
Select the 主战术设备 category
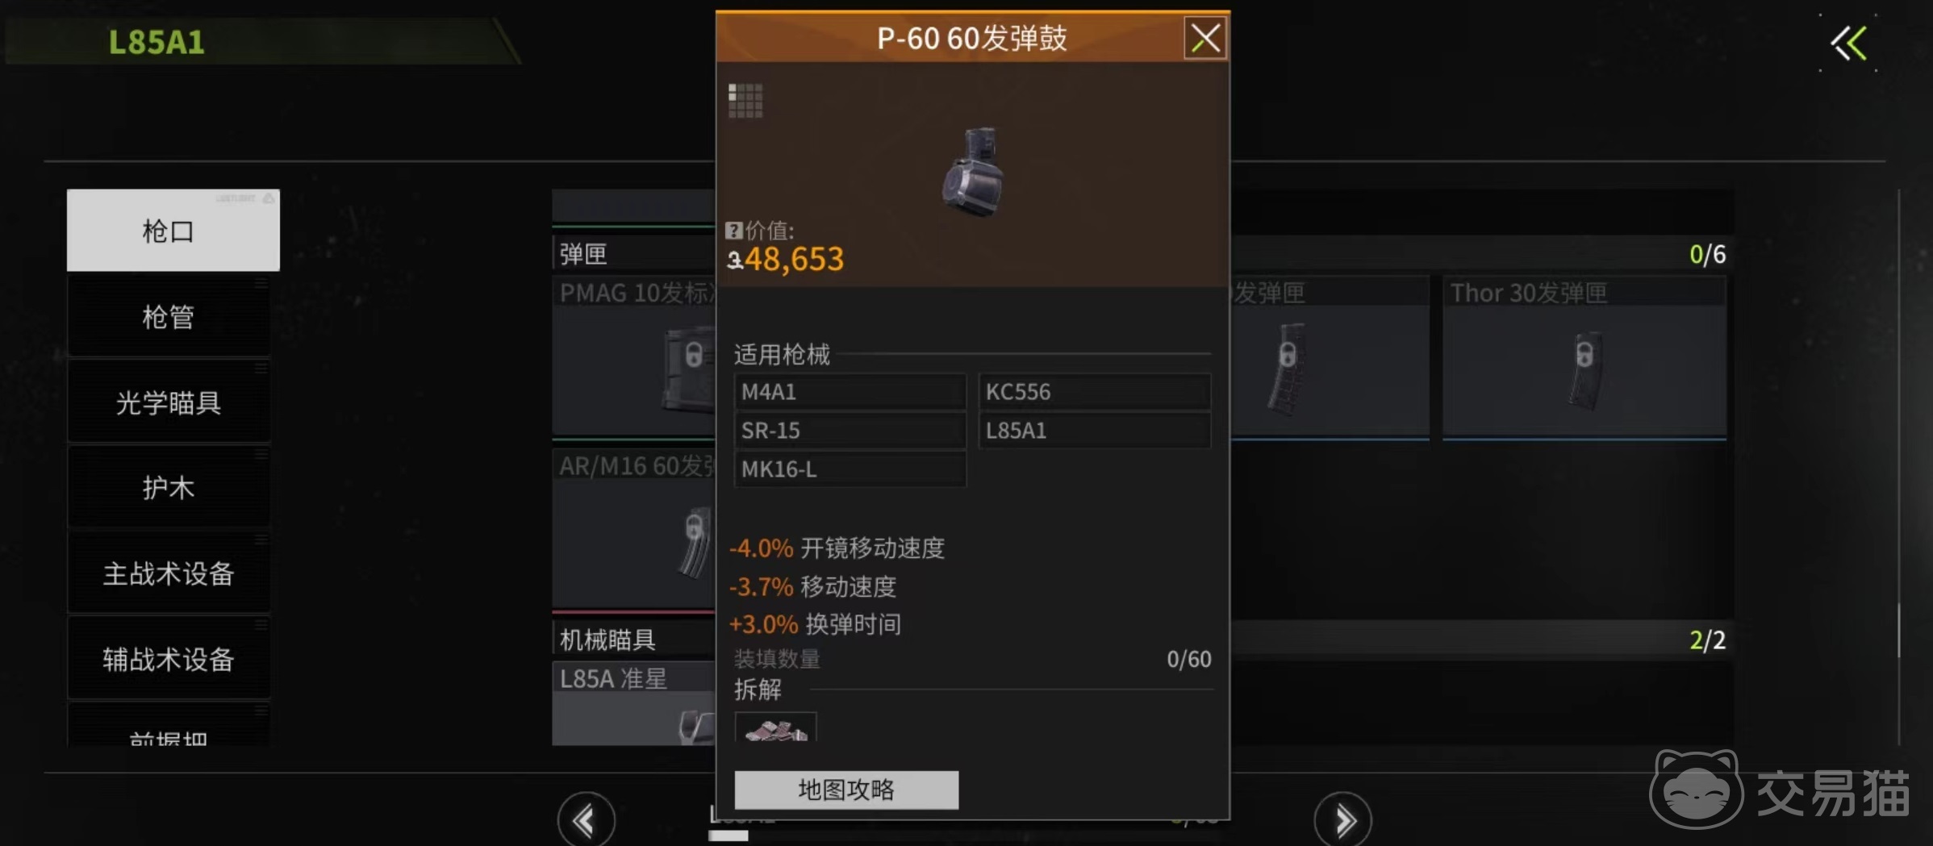coord(169,573)
